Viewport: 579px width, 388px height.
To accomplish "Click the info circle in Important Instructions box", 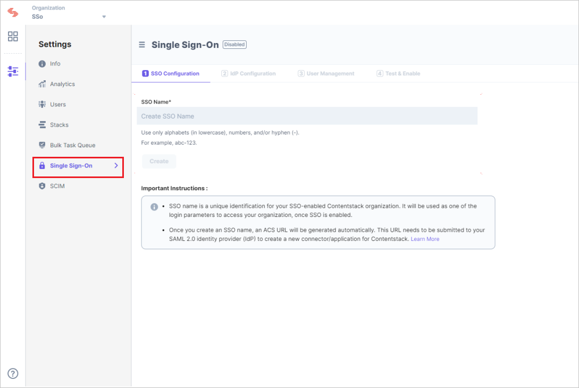I will pos(154,207).
